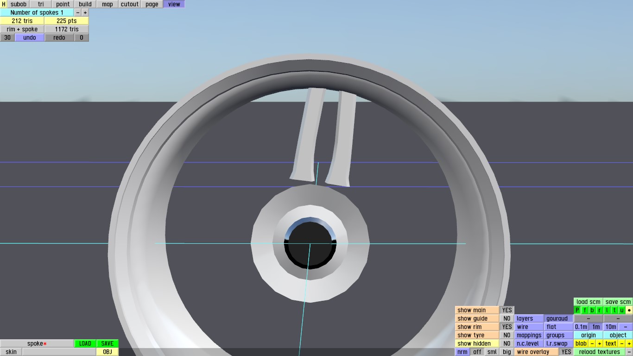633x356 pixels.
Task: Redo the last undone edit
Action: (x=59, y=38)
